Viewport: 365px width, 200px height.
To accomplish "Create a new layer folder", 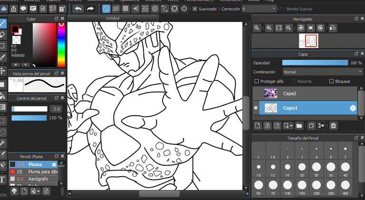I will [299, 126].
